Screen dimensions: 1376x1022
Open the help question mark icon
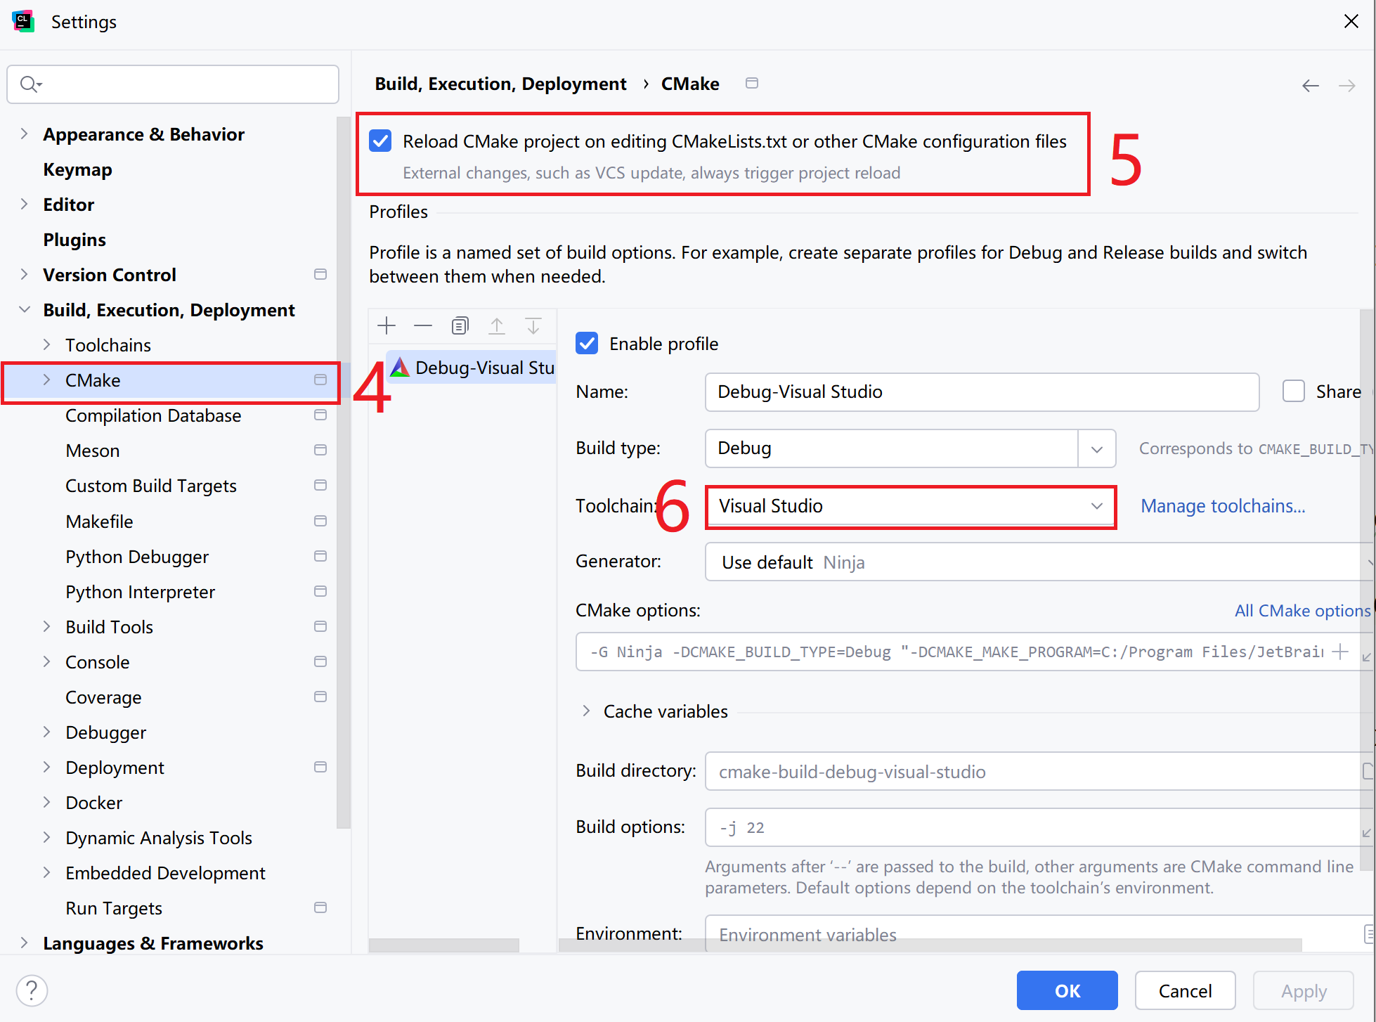pyautogui.click(x=32, y=990)
